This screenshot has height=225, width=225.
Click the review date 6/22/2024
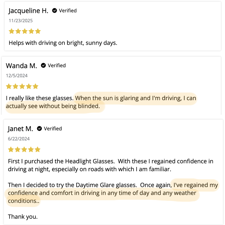click(19, 139)
